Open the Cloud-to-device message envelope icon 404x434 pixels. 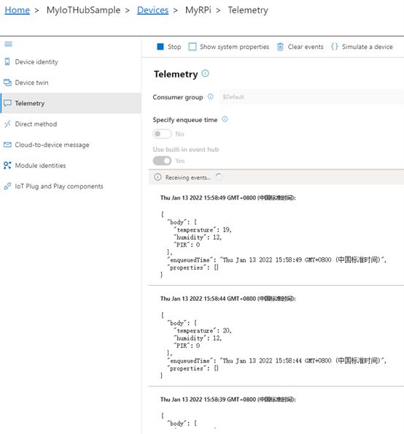point(7,145)
